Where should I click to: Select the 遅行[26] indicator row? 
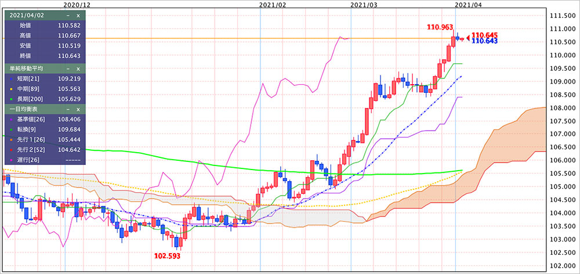click(44, 160)
